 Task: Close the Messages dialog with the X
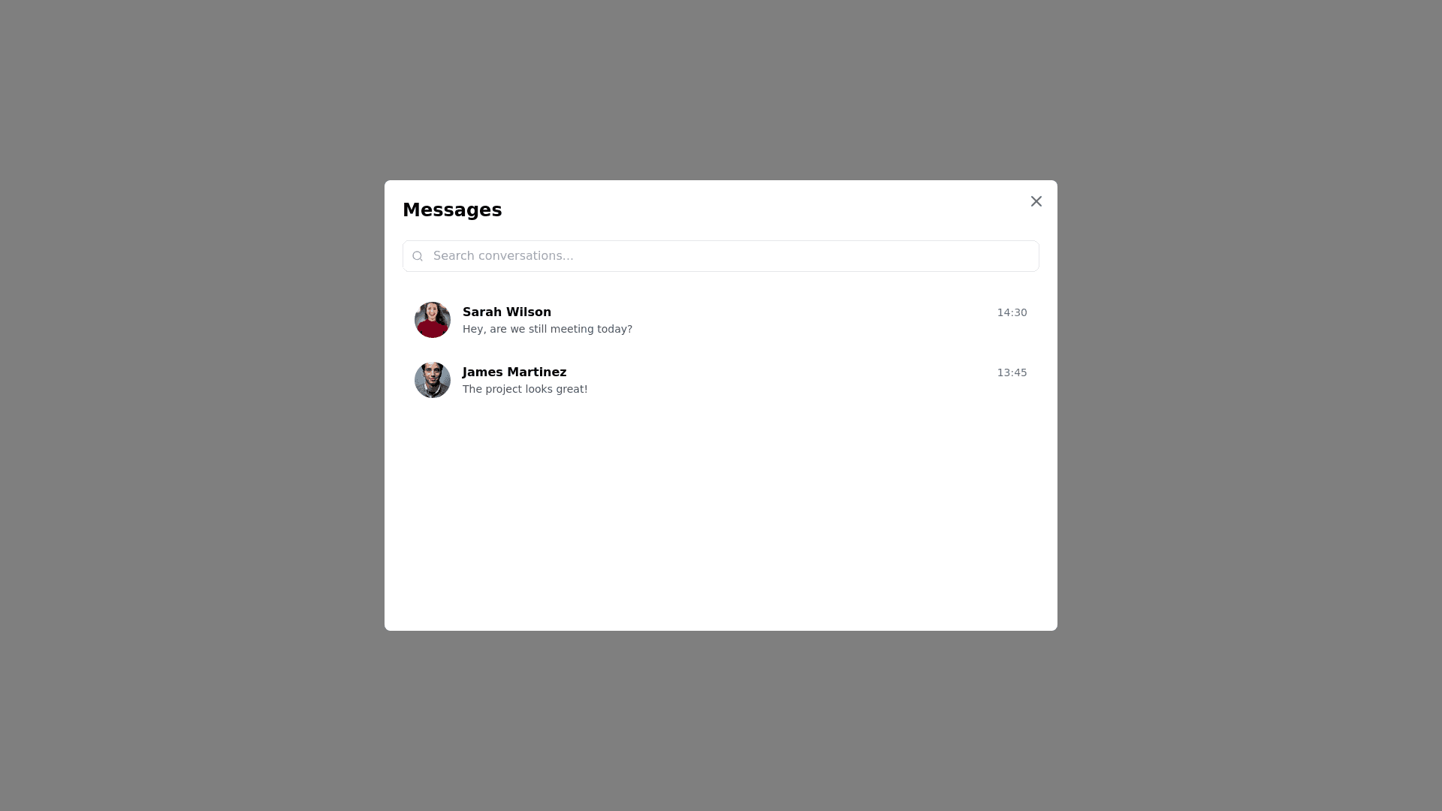pos(1036,201)
